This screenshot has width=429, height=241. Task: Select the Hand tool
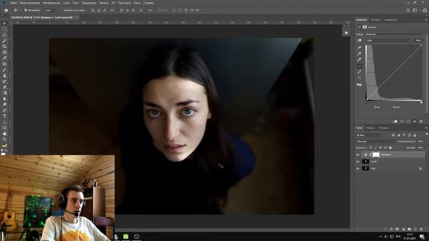[5, 134]
